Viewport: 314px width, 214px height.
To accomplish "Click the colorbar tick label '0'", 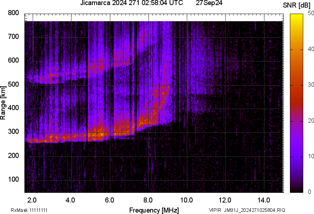I will [x=309, y=192].
